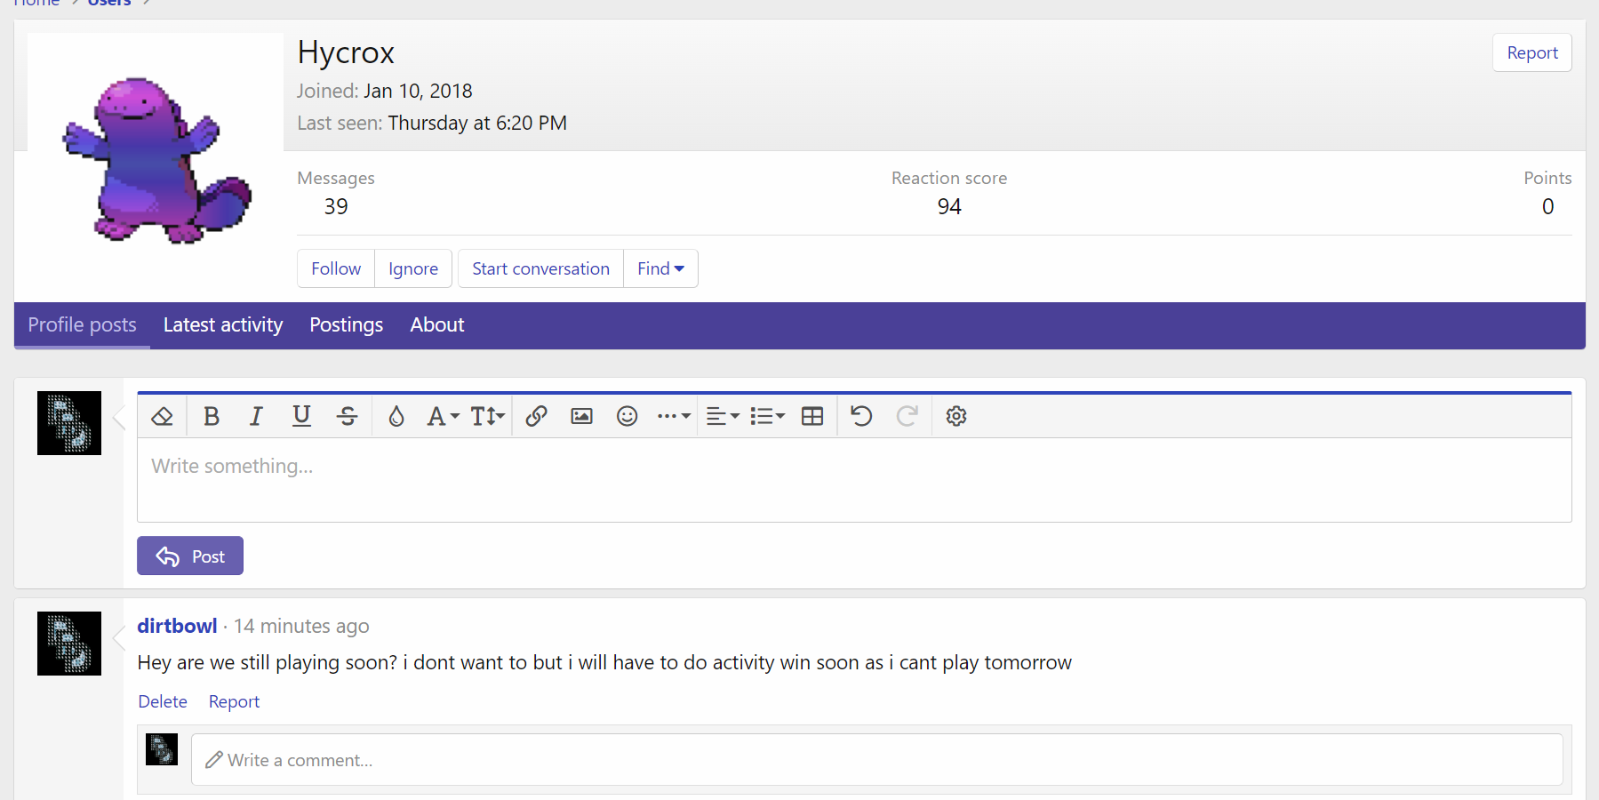Open the font family dropdown
This screenshot has height=800, width=1599.
(x=443, y=416)
